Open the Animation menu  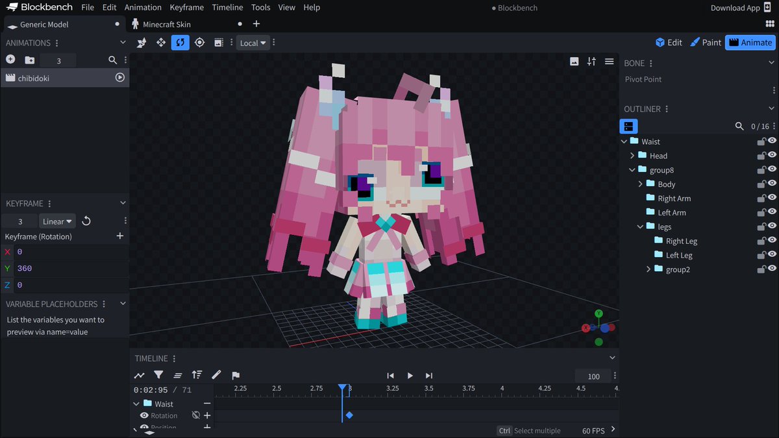(x=143, y=7)
